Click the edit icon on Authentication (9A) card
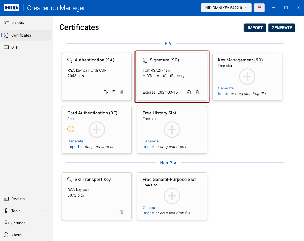Image resolution: width=304 pixels, height=241 pixels. (106, 92)
